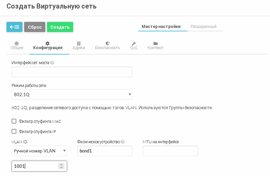
Task: Enable the Фильтр спуфинга IP checkbox
Action: click(14, 131)
